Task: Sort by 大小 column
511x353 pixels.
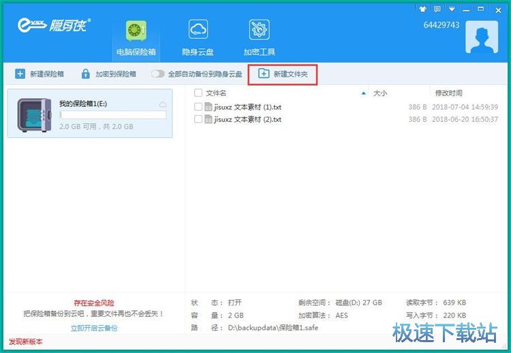Action: [380, 93]
